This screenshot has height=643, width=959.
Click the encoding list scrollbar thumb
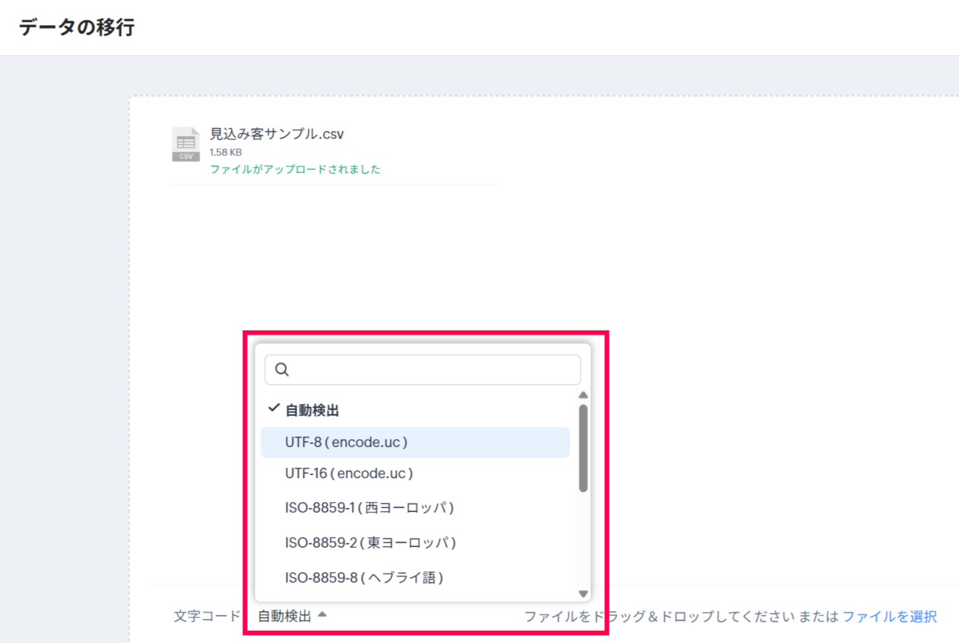point(583,448)
